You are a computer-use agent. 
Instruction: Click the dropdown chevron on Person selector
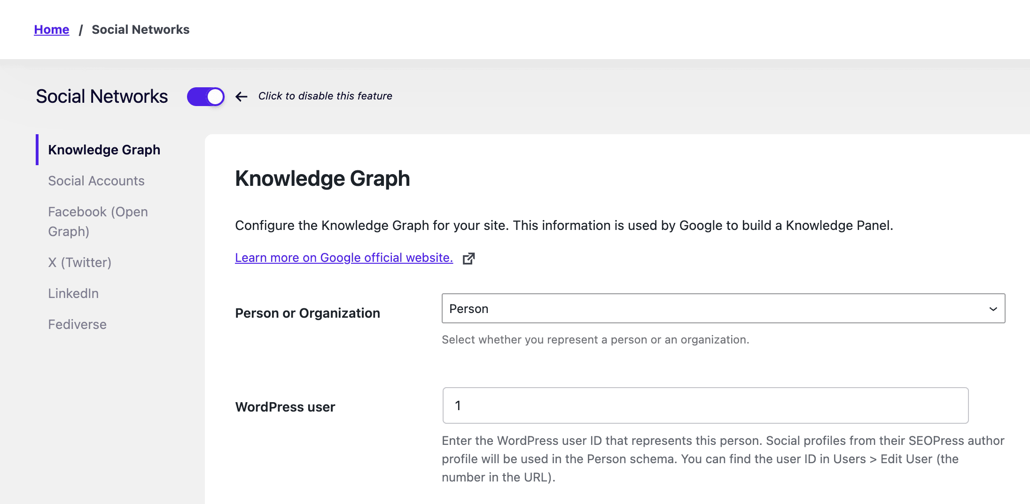pyautogui.click(x=992, y=308)
